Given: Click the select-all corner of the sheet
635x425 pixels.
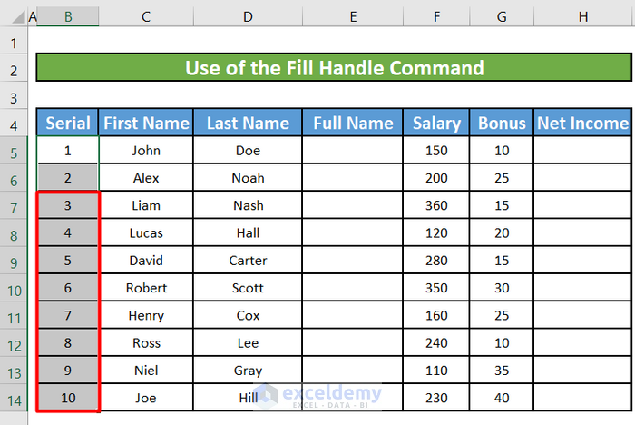Looking at the screenshot, I should (x=13, y=15).
